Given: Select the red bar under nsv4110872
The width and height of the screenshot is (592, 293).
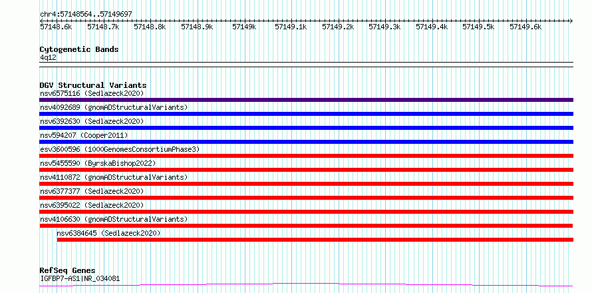Looking at the screenshot, I should (x=306, y=184).
